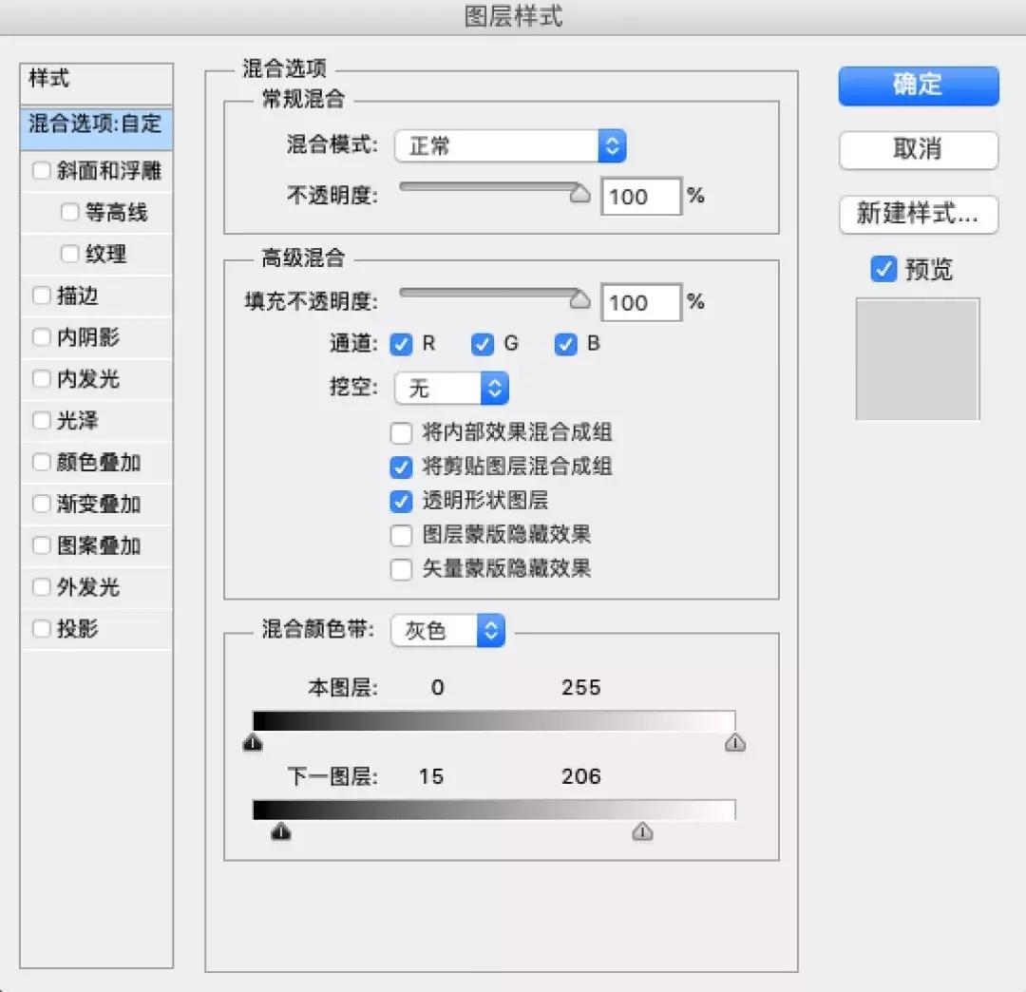The width and height of the screenshot is (1026, 992).
Task: Click 新建样式 to save a new style
Action: pos(917,216)
